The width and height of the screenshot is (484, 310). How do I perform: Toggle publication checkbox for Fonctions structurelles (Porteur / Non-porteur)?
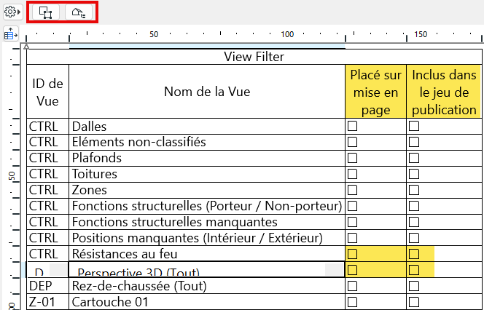tap(414, 206)
